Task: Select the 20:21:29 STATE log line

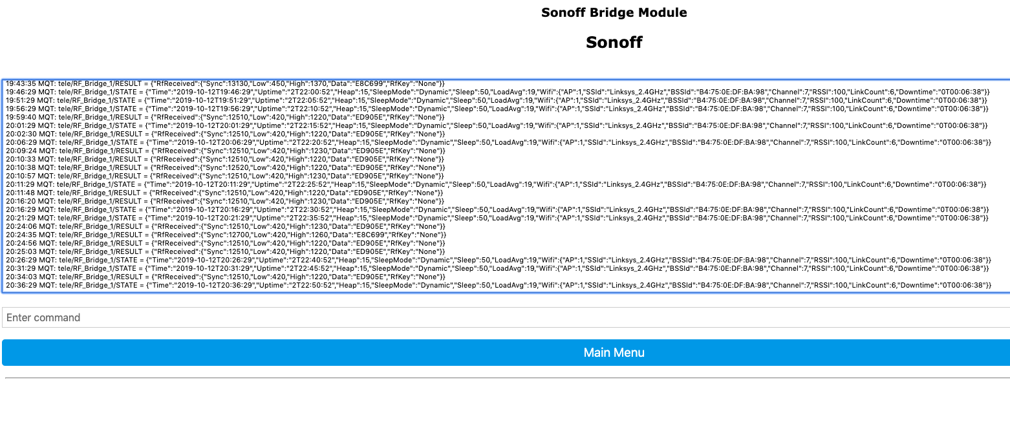Action: [497, 218]
